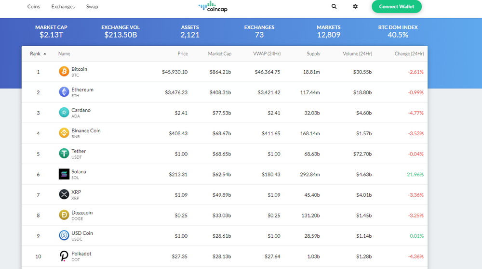Viewport: 482px width, 269px height.
Task: Open the Coins menu
Action: tap(34, 6)
